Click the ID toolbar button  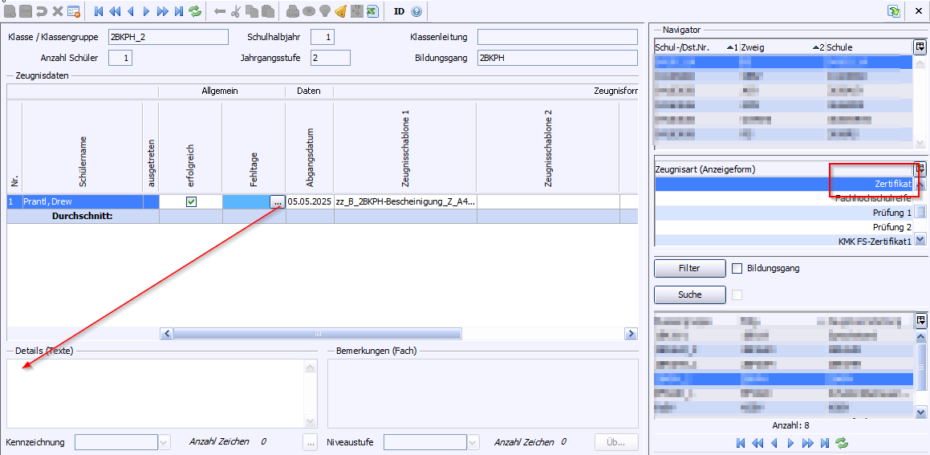(x=400, y=11)
